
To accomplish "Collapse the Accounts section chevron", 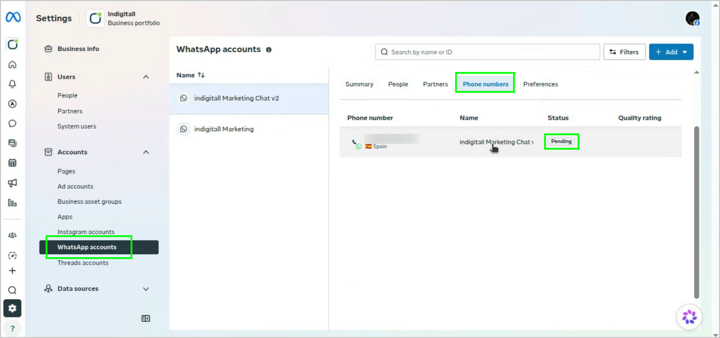I will pyautogui.click(x=146, y=152).
